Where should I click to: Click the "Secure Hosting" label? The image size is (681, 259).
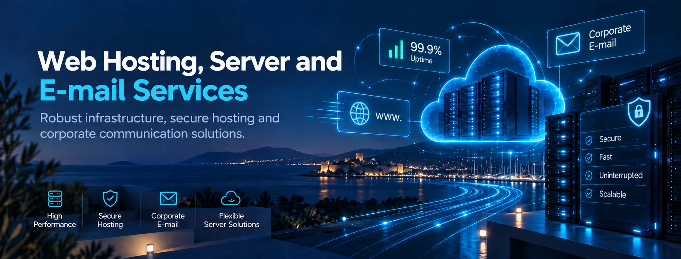pyautogui.click(x=110, y=220)
